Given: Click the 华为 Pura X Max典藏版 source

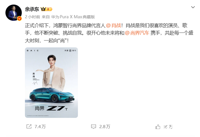Looking at the screenshot, I should 73,17.
